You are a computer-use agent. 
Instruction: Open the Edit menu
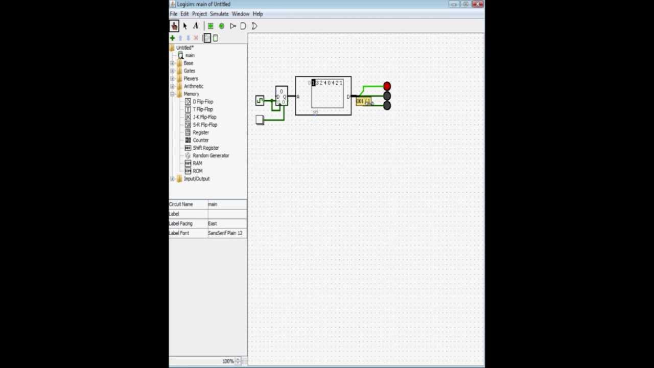(184, 14)
